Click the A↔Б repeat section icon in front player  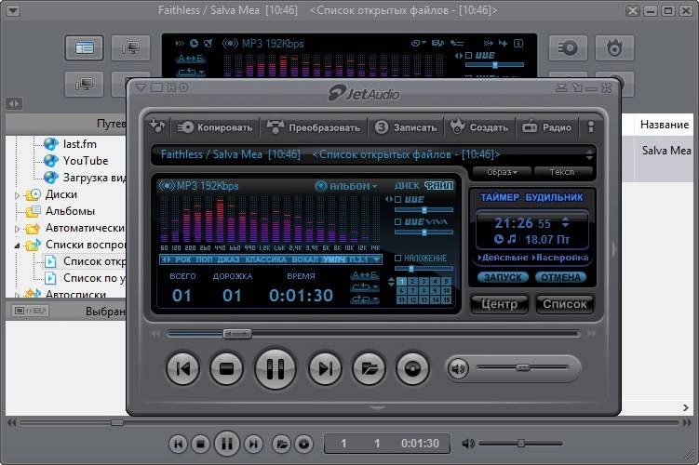tap(364, 275)
